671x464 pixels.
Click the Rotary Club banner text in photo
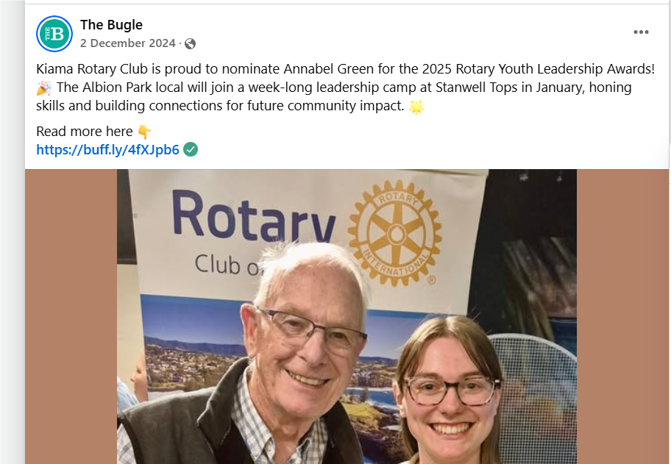coord(252,231)
